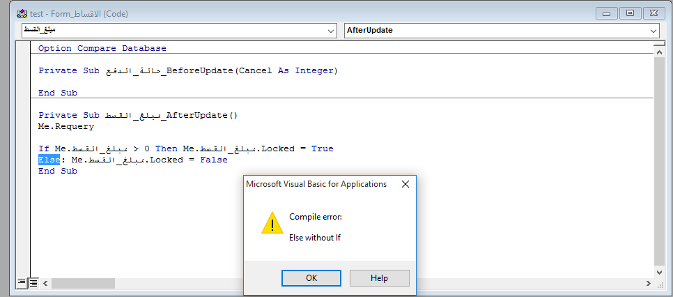Close the compile error dialog with X

click(x=405, y=184)
